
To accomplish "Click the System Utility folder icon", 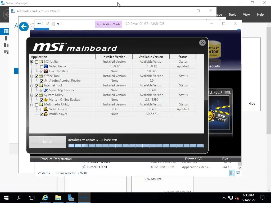I will [x=41, y=95].
